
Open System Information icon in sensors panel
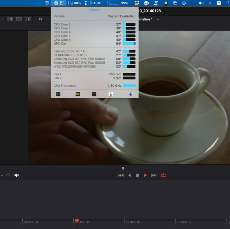click(x=111, y=94)
